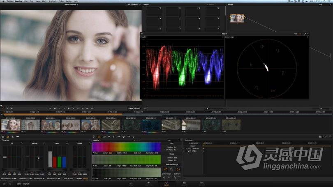Viewport: 333px width, 187px height.
Task: Show the Keyframes panel grid icon
Action: tap(320, 137)
